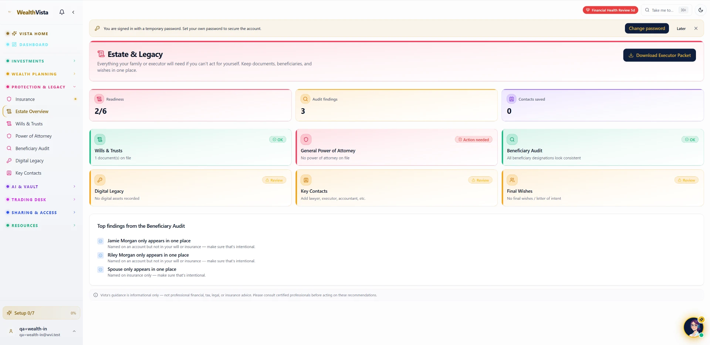Click the Audit findings stat icon
Image resolution: width=710 pixels, height=345 pixels.
pyautogui.click(x=305, y=99)
